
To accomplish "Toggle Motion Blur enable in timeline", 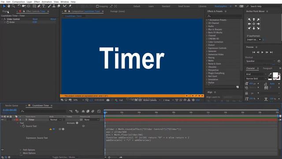I will (x=93, y=111).
